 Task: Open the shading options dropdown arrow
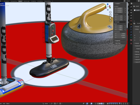[x=105, y=104]
